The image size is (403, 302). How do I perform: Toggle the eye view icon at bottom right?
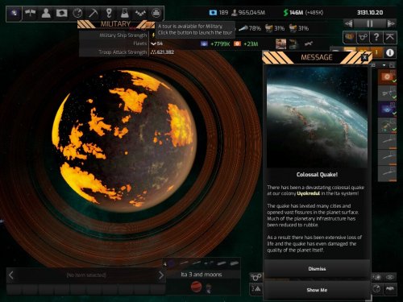pos(390,277)
